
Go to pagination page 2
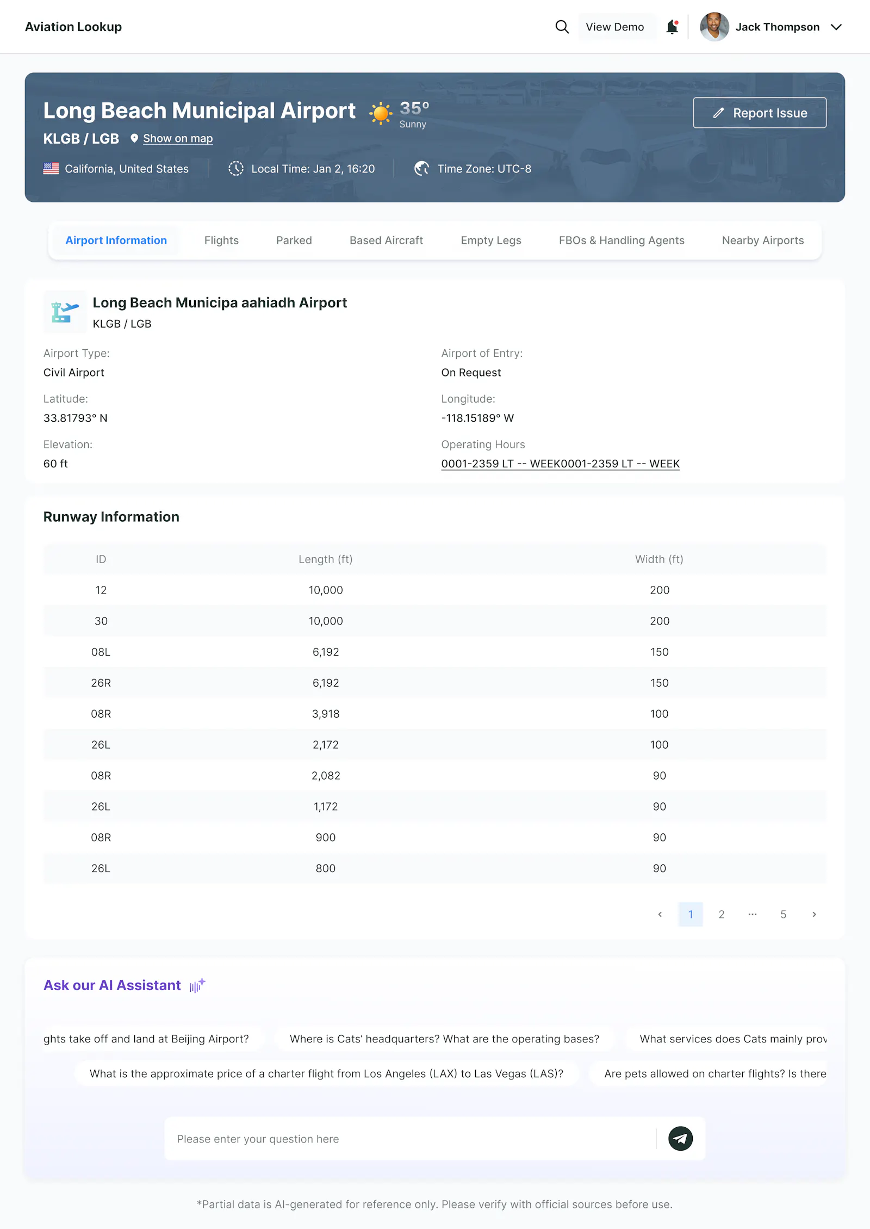click(722, 915)
